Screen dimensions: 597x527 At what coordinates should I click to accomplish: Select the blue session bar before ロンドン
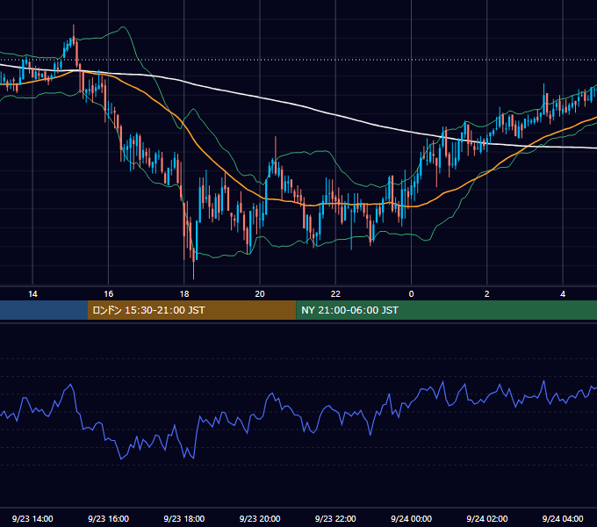coord(44,310)
